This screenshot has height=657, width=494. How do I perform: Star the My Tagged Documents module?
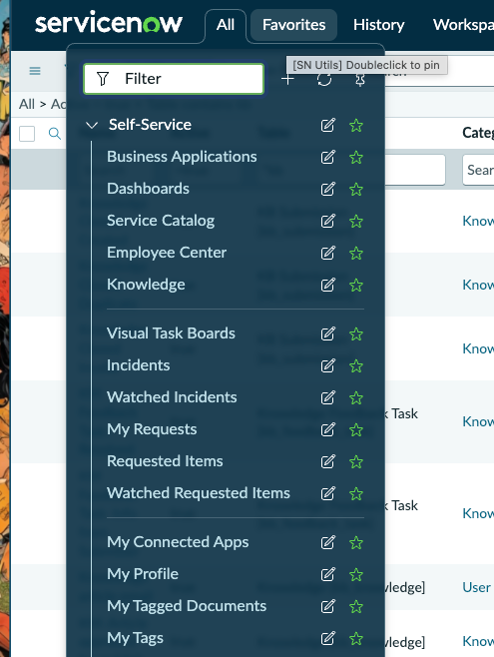pos(356,607)
